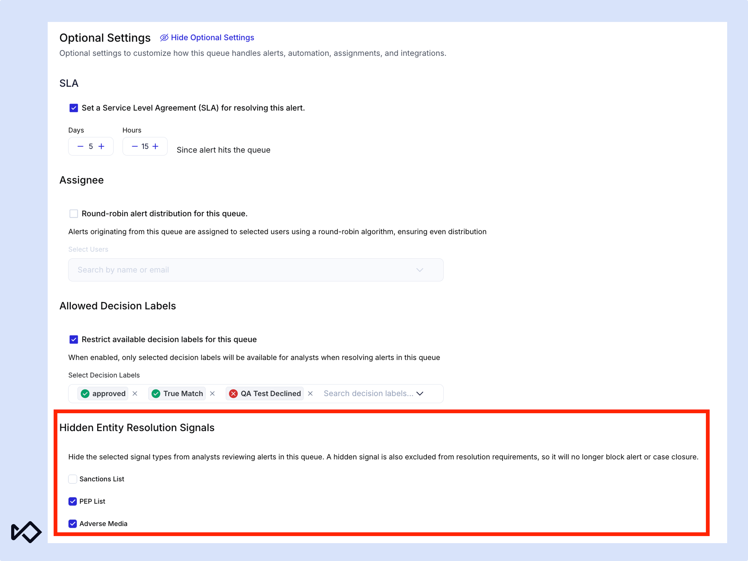Screen dimensions: 748x561
Task: Remove the approved decision label
Action: coord(135,393)
